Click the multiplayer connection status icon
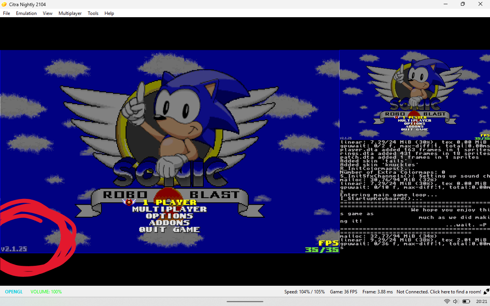The height and width of the screenshot is (306, 490). (x=486, y=291)
